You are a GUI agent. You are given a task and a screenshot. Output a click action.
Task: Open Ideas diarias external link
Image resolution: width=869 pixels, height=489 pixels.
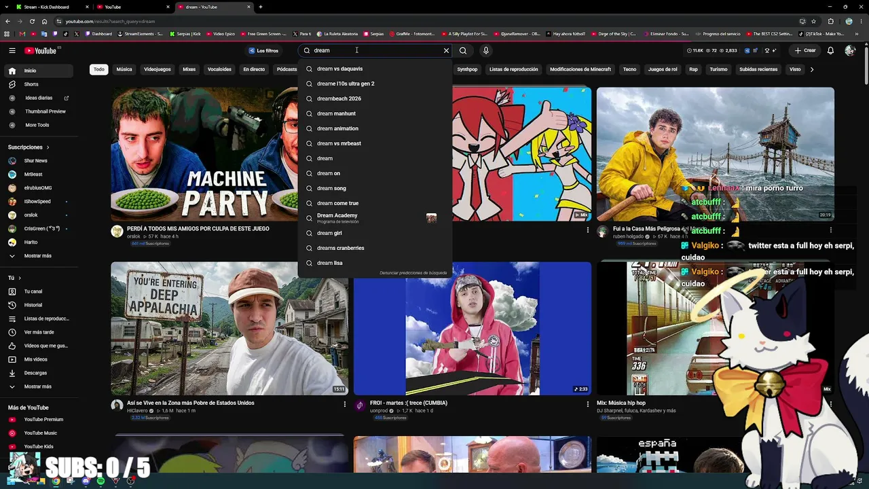tap(39, 98)
